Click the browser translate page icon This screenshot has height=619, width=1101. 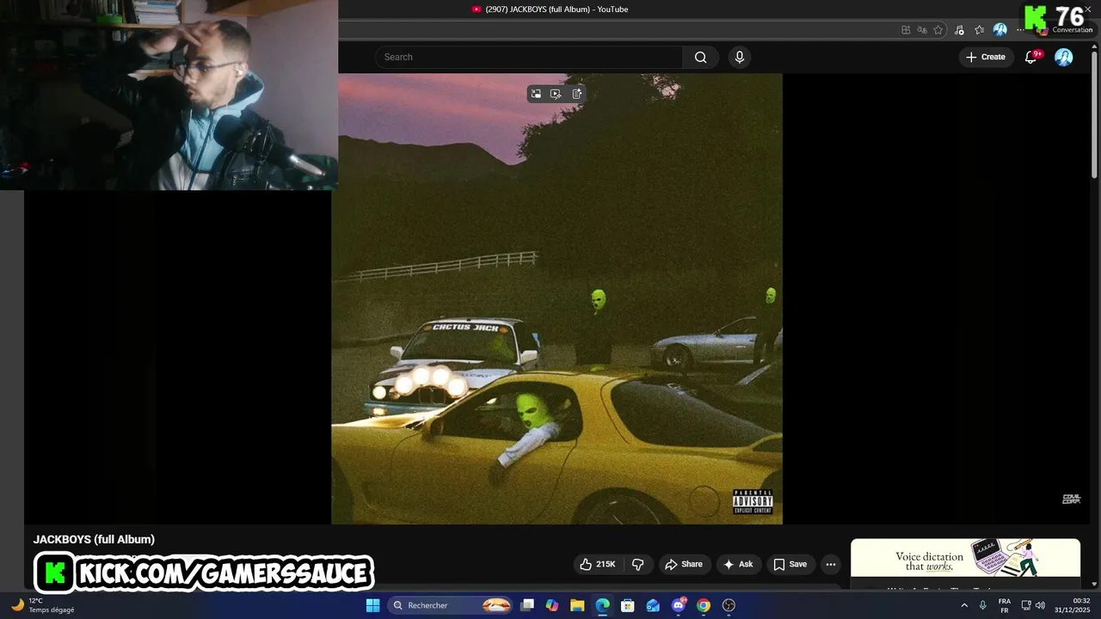[922, 29]
